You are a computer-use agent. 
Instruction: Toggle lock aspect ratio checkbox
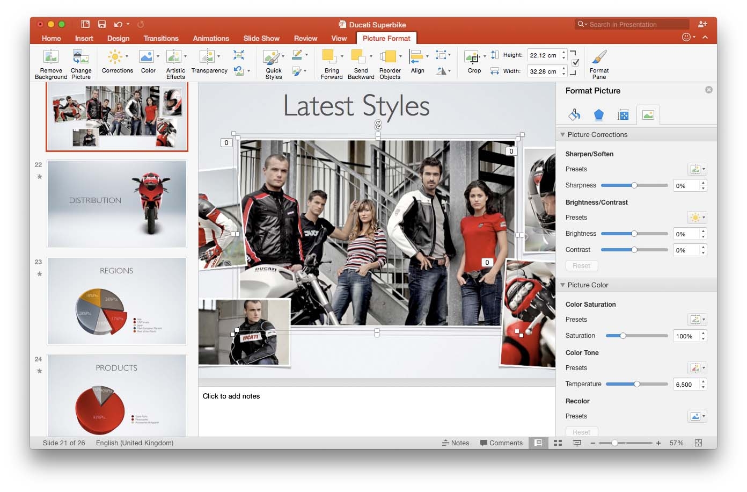[x=576, y=62]
